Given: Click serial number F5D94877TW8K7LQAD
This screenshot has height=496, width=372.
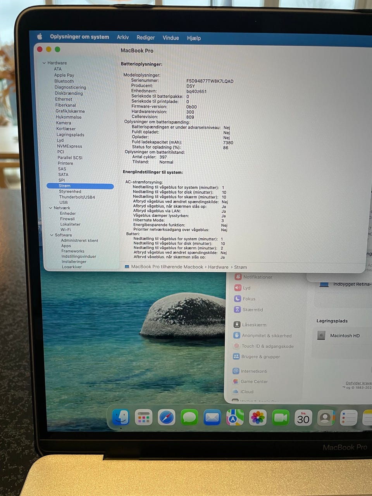Looking at the screenshot, I should pyautogui.click(x=210, y=81).
